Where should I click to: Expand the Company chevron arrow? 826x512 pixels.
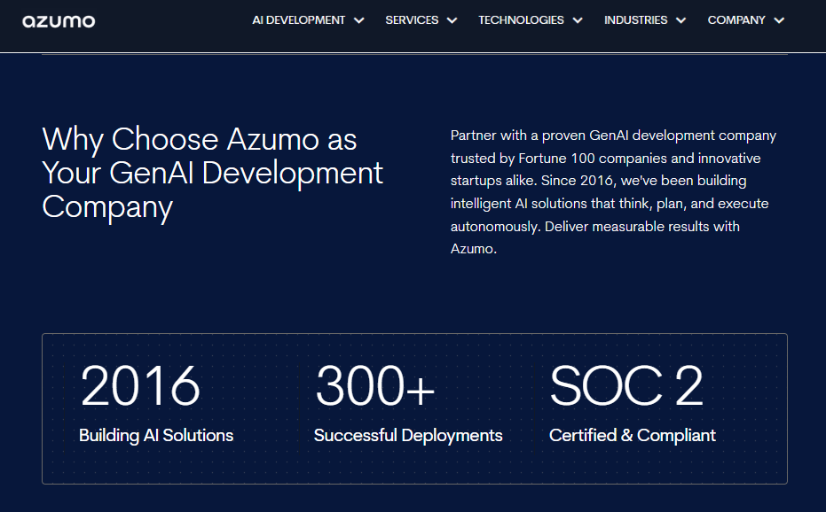(x=779, y=20)
